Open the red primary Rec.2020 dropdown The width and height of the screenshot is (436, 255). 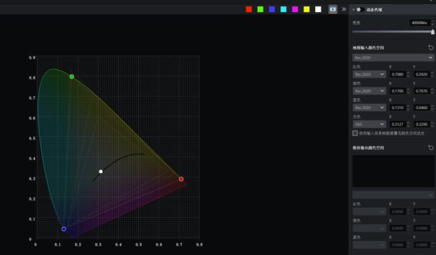pos(370,74)
